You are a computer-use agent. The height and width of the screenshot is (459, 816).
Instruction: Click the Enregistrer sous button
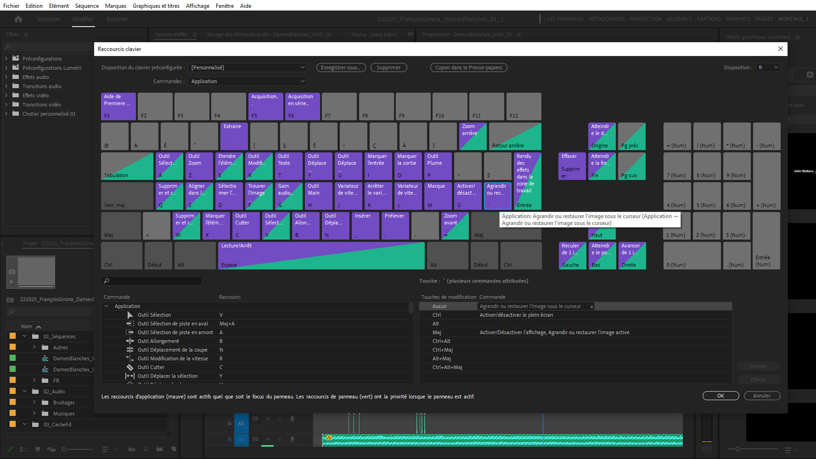tap(341, 67)
